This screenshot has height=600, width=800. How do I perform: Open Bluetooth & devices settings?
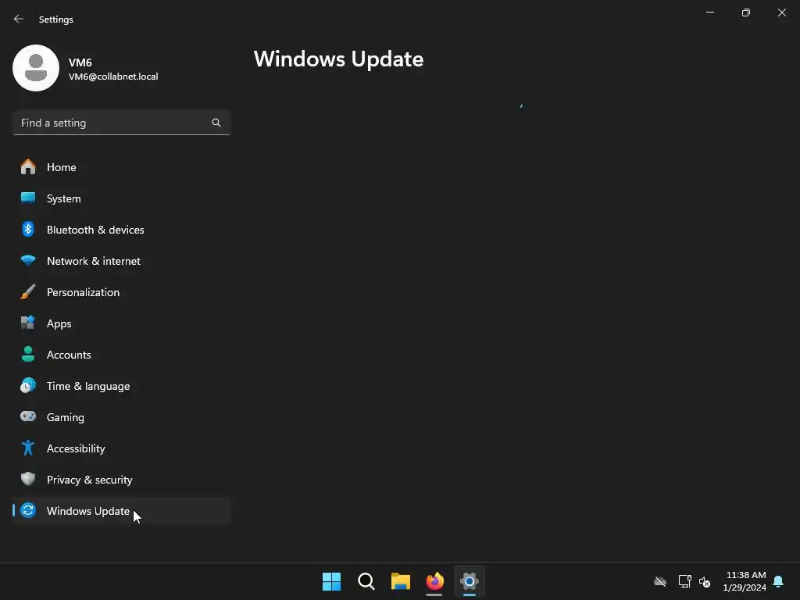tap(121, 230)
